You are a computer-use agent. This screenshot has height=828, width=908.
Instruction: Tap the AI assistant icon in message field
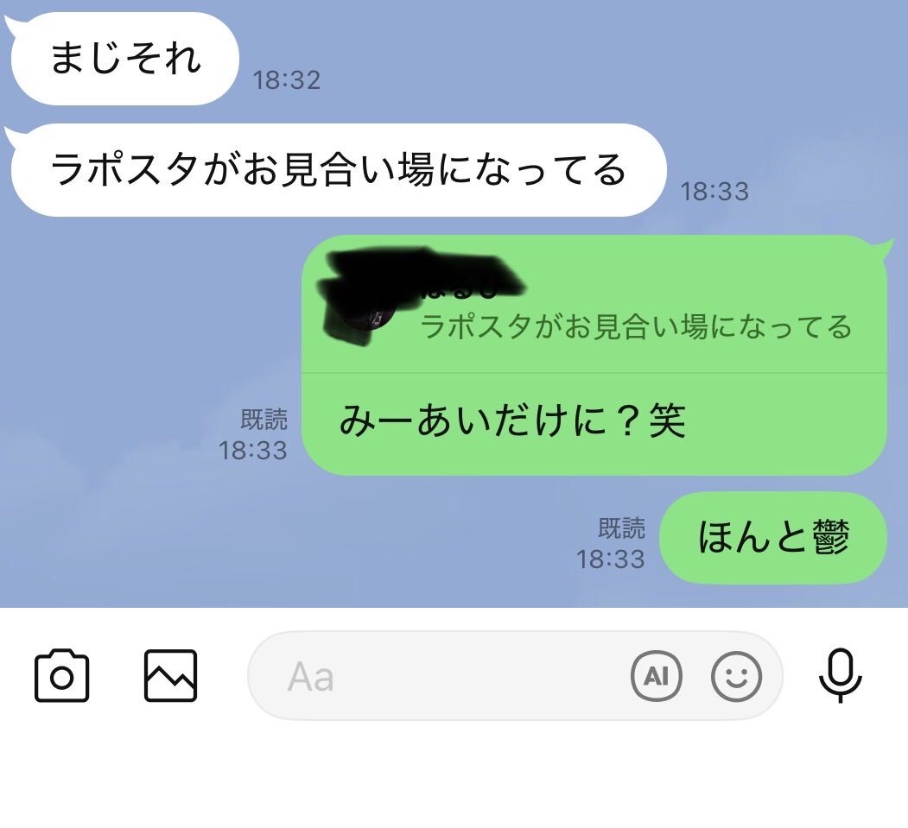[656, 675]
